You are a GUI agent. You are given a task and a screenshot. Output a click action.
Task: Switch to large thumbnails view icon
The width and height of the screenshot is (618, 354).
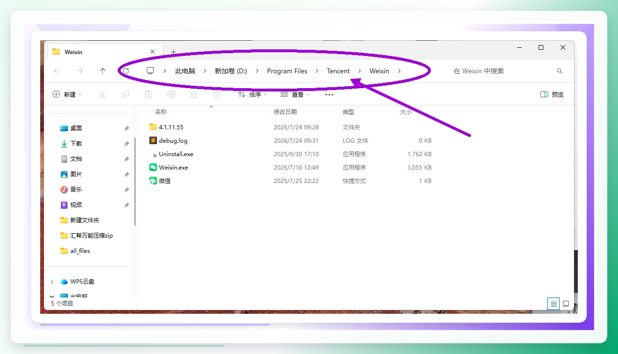pos(566,304)
